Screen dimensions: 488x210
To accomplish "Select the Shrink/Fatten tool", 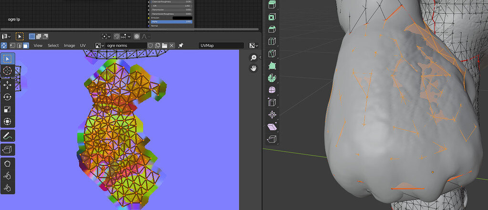I will (x=272, y=115).
